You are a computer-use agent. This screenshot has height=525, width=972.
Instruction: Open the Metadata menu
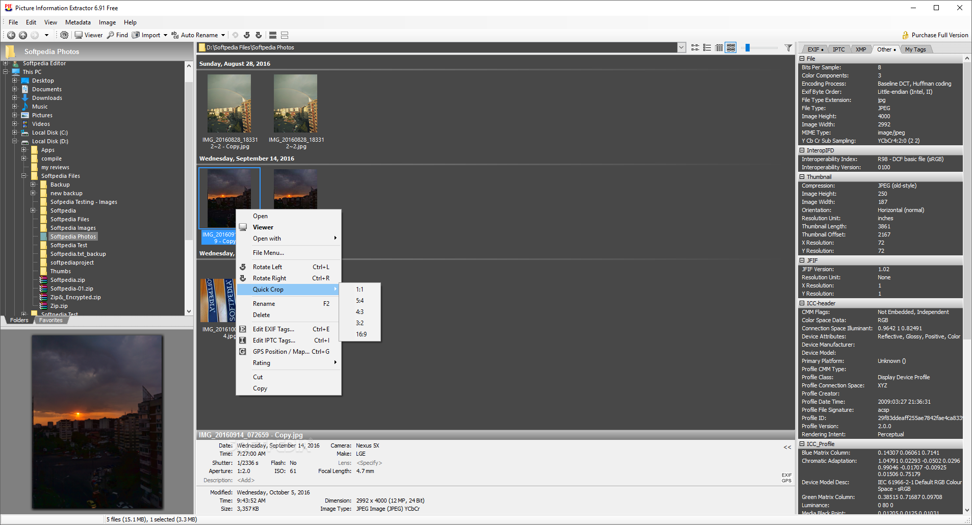point(78,22)
